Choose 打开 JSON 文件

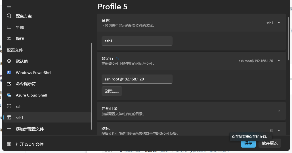(47, 144)
